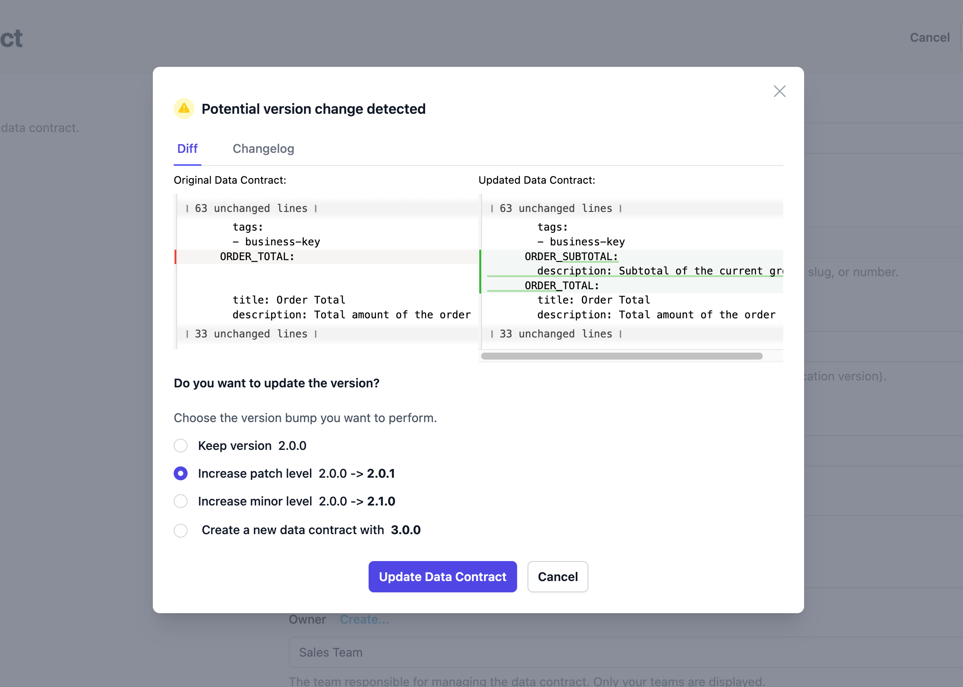Expand 63 unchanged lines in updated contract
963x687 pixels.
(x=556, y=208)
